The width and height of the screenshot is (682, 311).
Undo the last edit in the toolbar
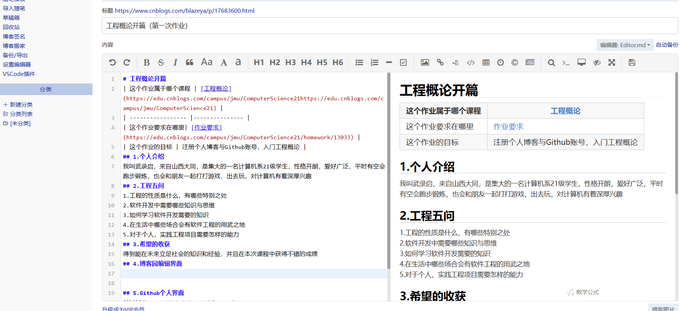tap(112, 62)
